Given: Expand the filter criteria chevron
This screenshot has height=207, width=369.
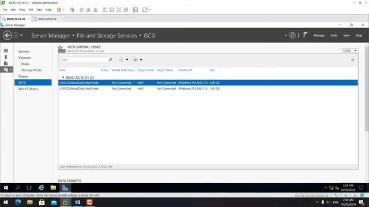Looking at the screenshot, I should 353,60.
